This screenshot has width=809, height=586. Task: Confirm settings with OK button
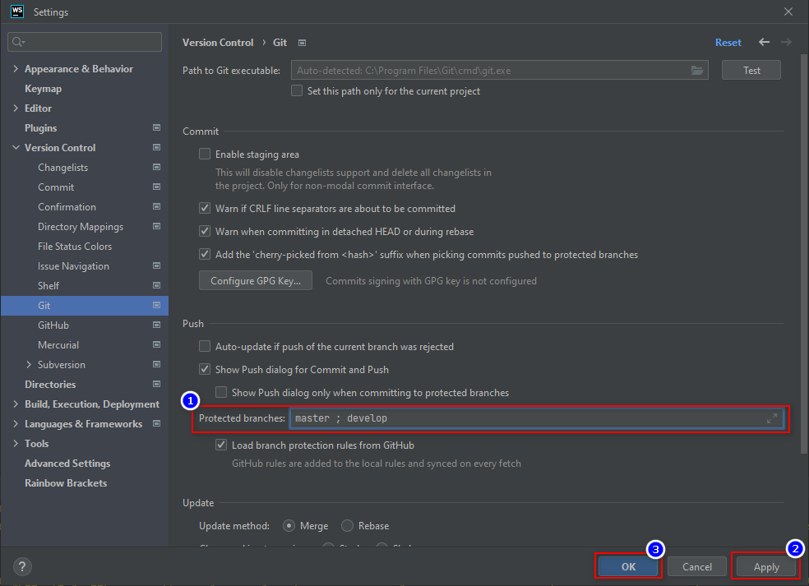pyautogui.click(x=628, y=566)
